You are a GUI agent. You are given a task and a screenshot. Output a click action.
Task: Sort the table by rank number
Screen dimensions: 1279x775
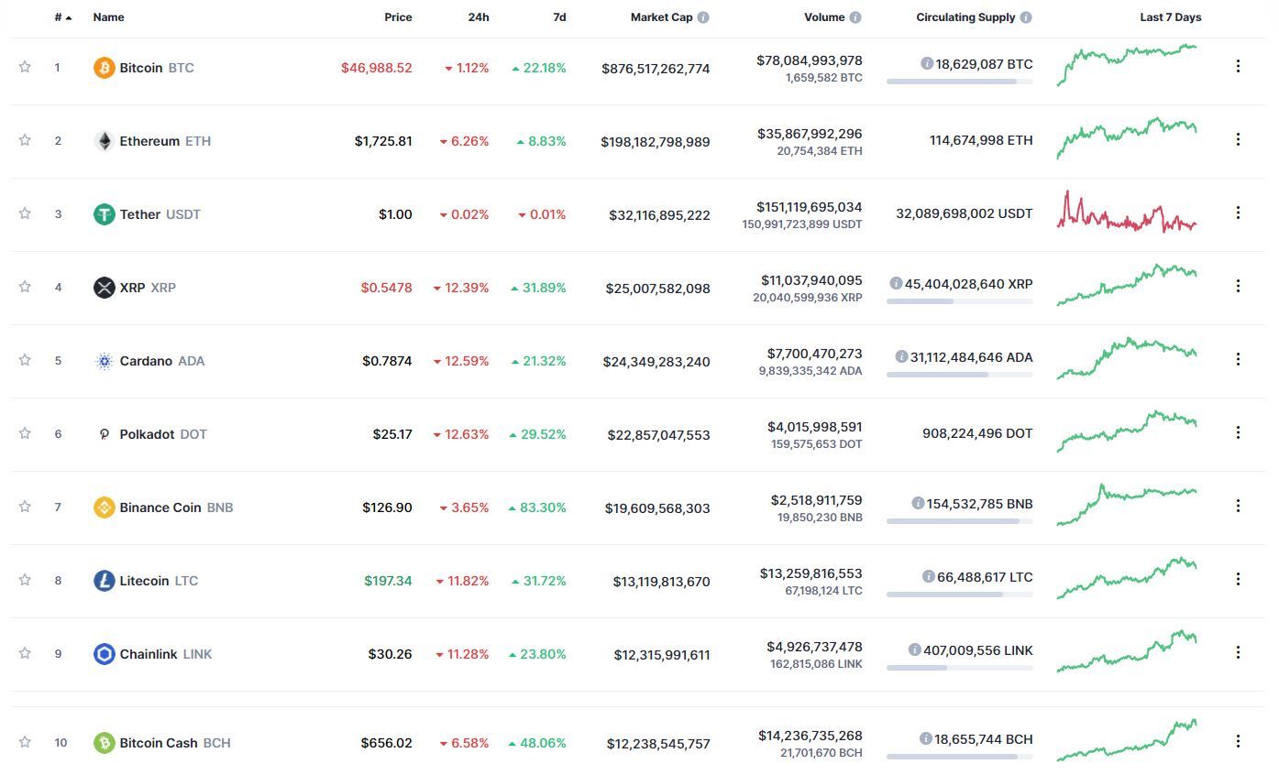point(62,17)
